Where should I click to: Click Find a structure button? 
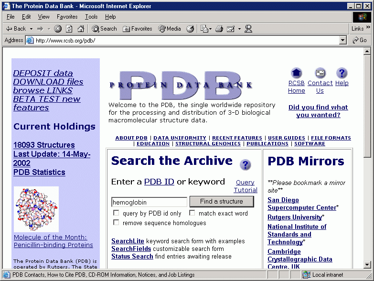(x=222, y=202)
